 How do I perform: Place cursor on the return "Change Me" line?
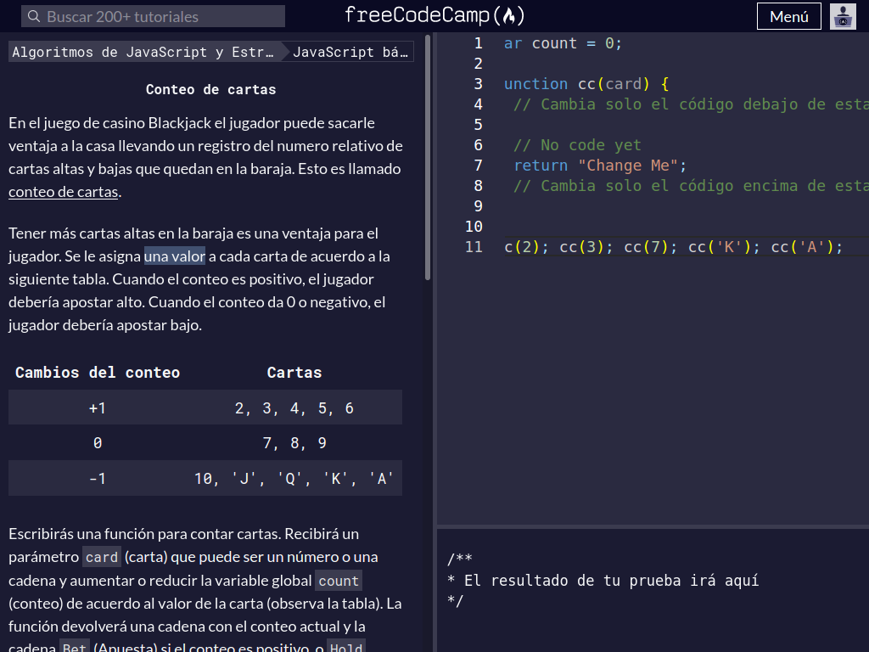pos(598,166)
